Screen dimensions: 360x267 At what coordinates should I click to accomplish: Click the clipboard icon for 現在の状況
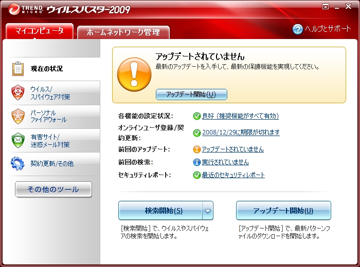pos(18,68)
